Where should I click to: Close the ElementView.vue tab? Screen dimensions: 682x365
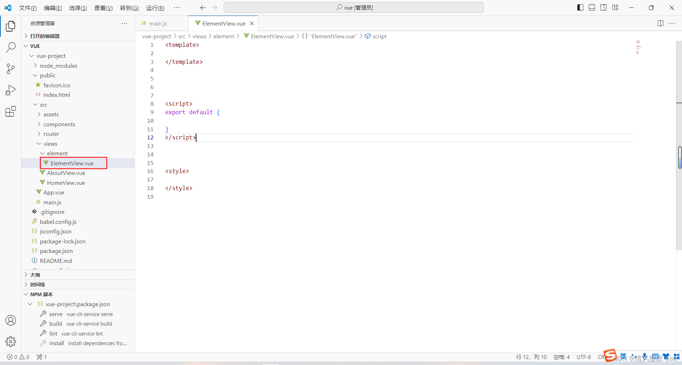pos(252,23)
